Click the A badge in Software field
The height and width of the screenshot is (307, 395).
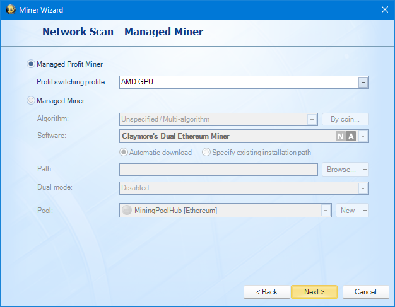click(x=351, y=136)
